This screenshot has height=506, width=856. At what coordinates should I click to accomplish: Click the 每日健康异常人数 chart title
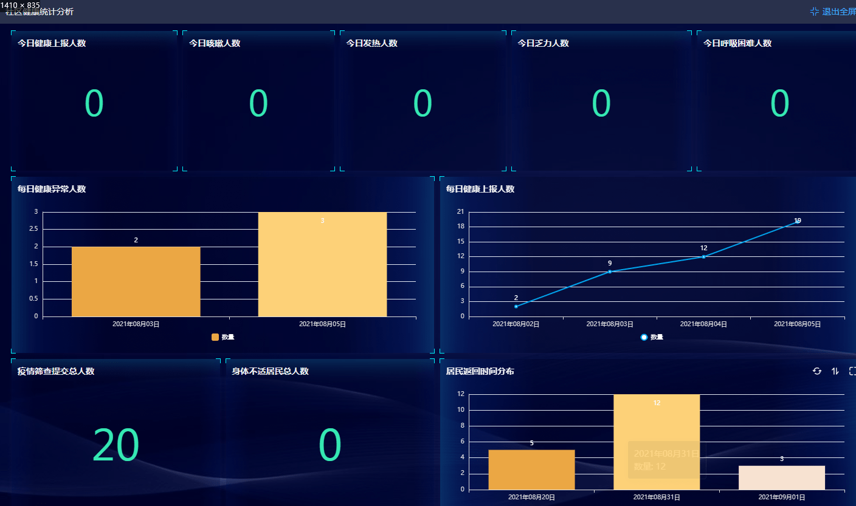tap(52, 189)
